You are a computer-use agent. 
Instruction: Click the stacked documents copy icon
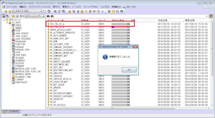[98, 11]
